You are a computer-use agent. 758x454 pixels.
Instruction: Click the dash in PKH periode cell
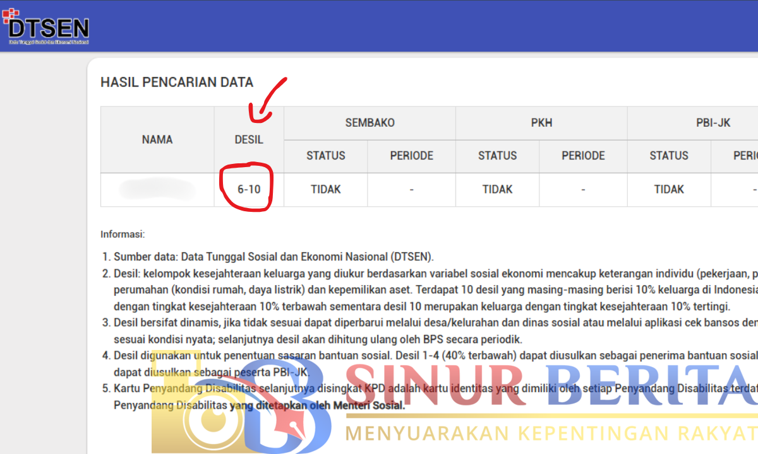(x=583, y=189)
